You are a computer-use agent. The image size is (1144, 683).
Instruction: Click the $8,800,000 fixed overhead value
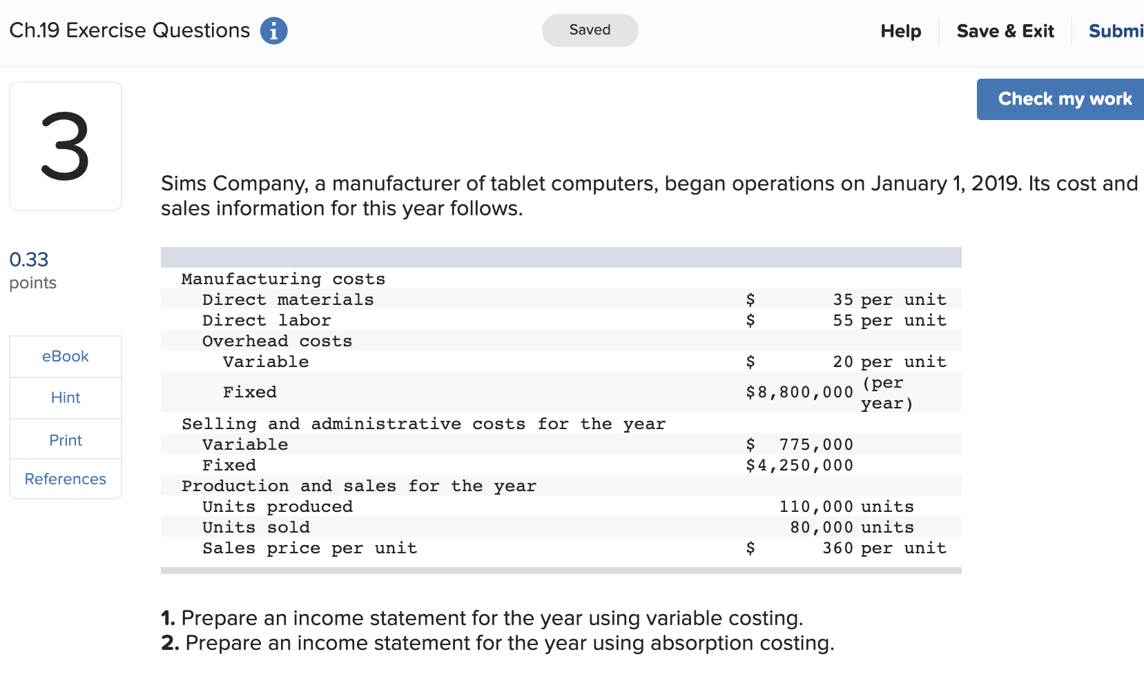(799, 392)
